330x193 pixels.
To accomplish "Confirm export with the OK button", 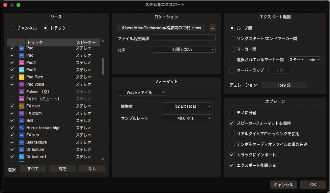I will [x=313, y=184].
